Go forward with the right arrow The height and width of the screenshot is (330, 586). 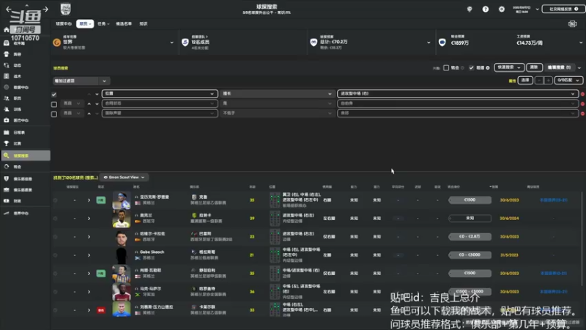45,9
